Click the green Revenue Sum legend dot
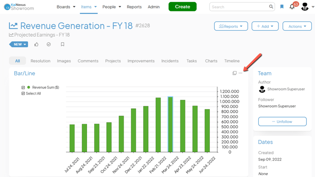 point(28,87)
